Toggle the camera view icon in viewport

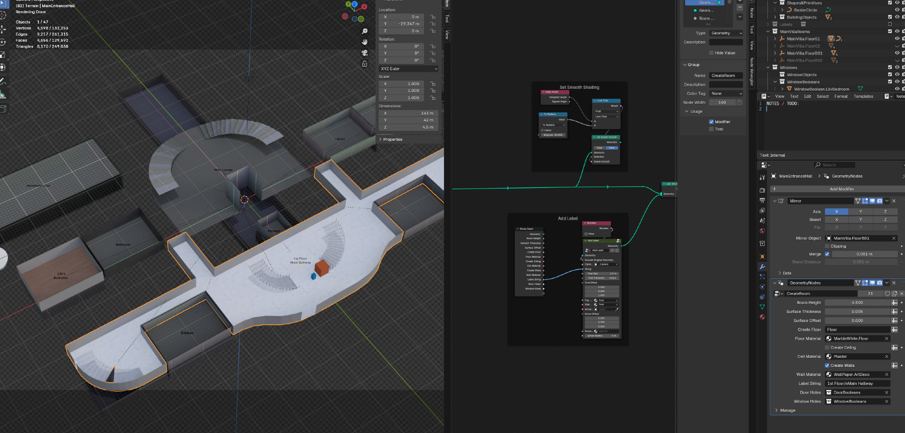pos(364,53)
